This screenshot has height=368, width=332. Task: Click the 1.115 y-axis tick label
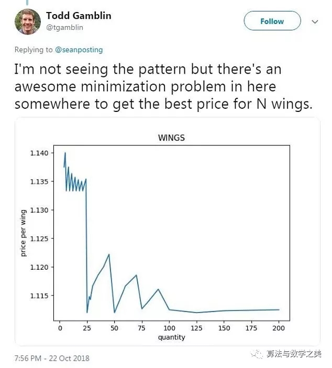[x=41, y=296]
